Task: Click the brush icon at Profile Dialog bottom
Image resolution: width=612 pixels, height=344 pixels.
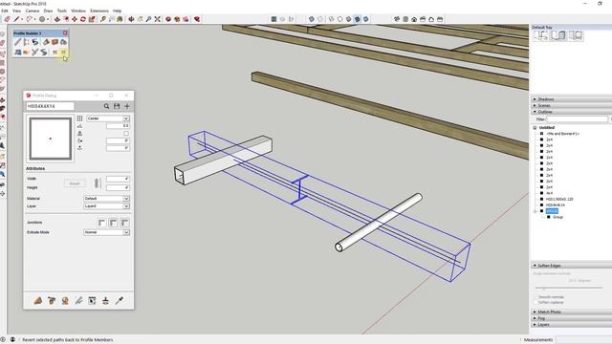Action: coord(106,300)
